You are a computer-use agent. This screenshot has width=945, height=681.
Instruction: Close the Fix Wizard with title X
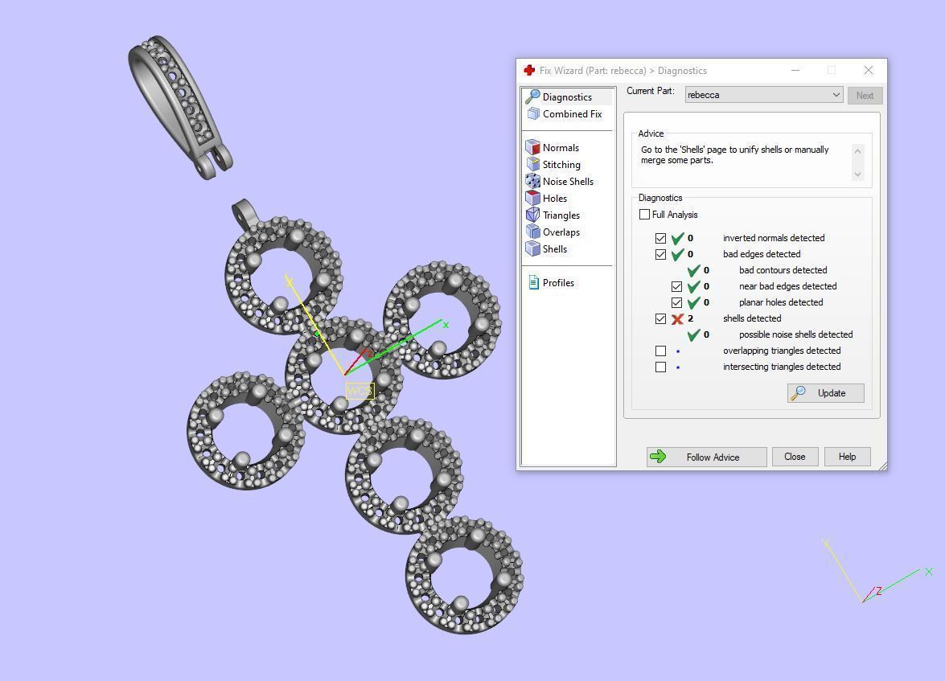[x=869, y=71]
